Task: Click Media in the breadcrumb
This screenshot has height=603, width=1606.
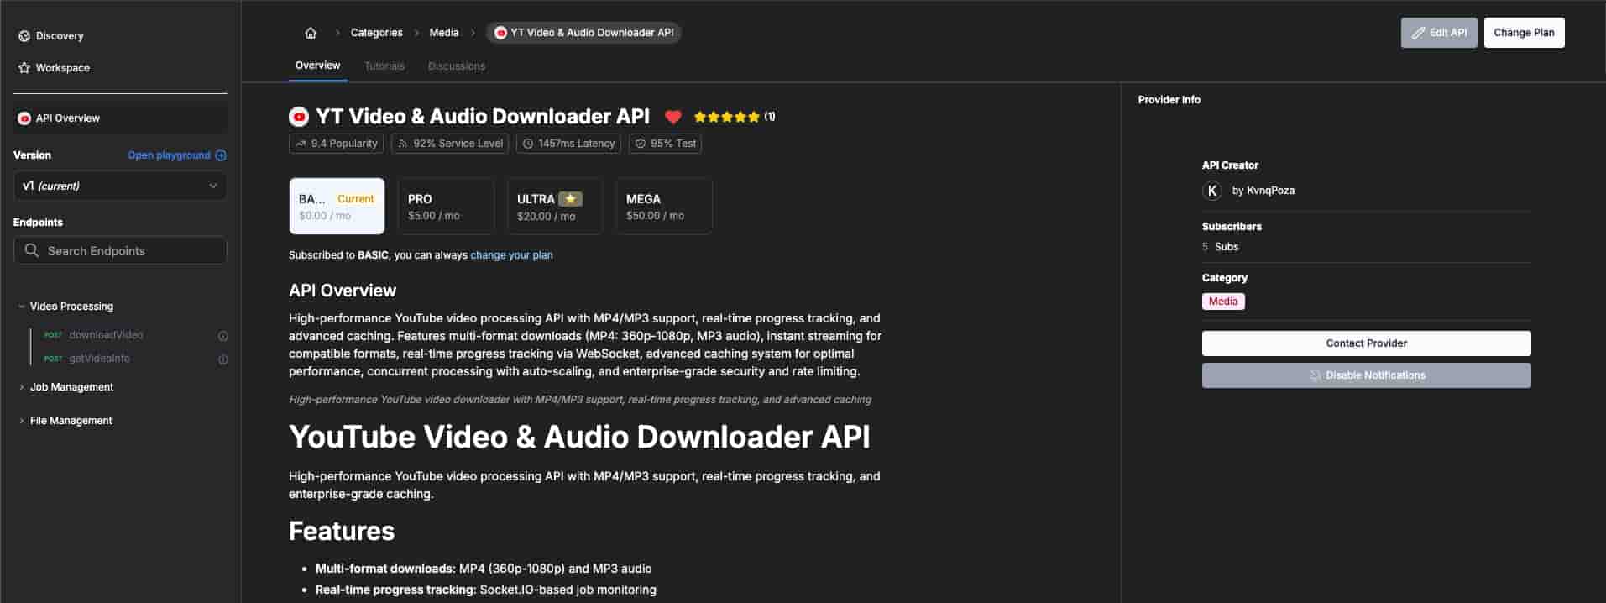Action: coord(444,33)
